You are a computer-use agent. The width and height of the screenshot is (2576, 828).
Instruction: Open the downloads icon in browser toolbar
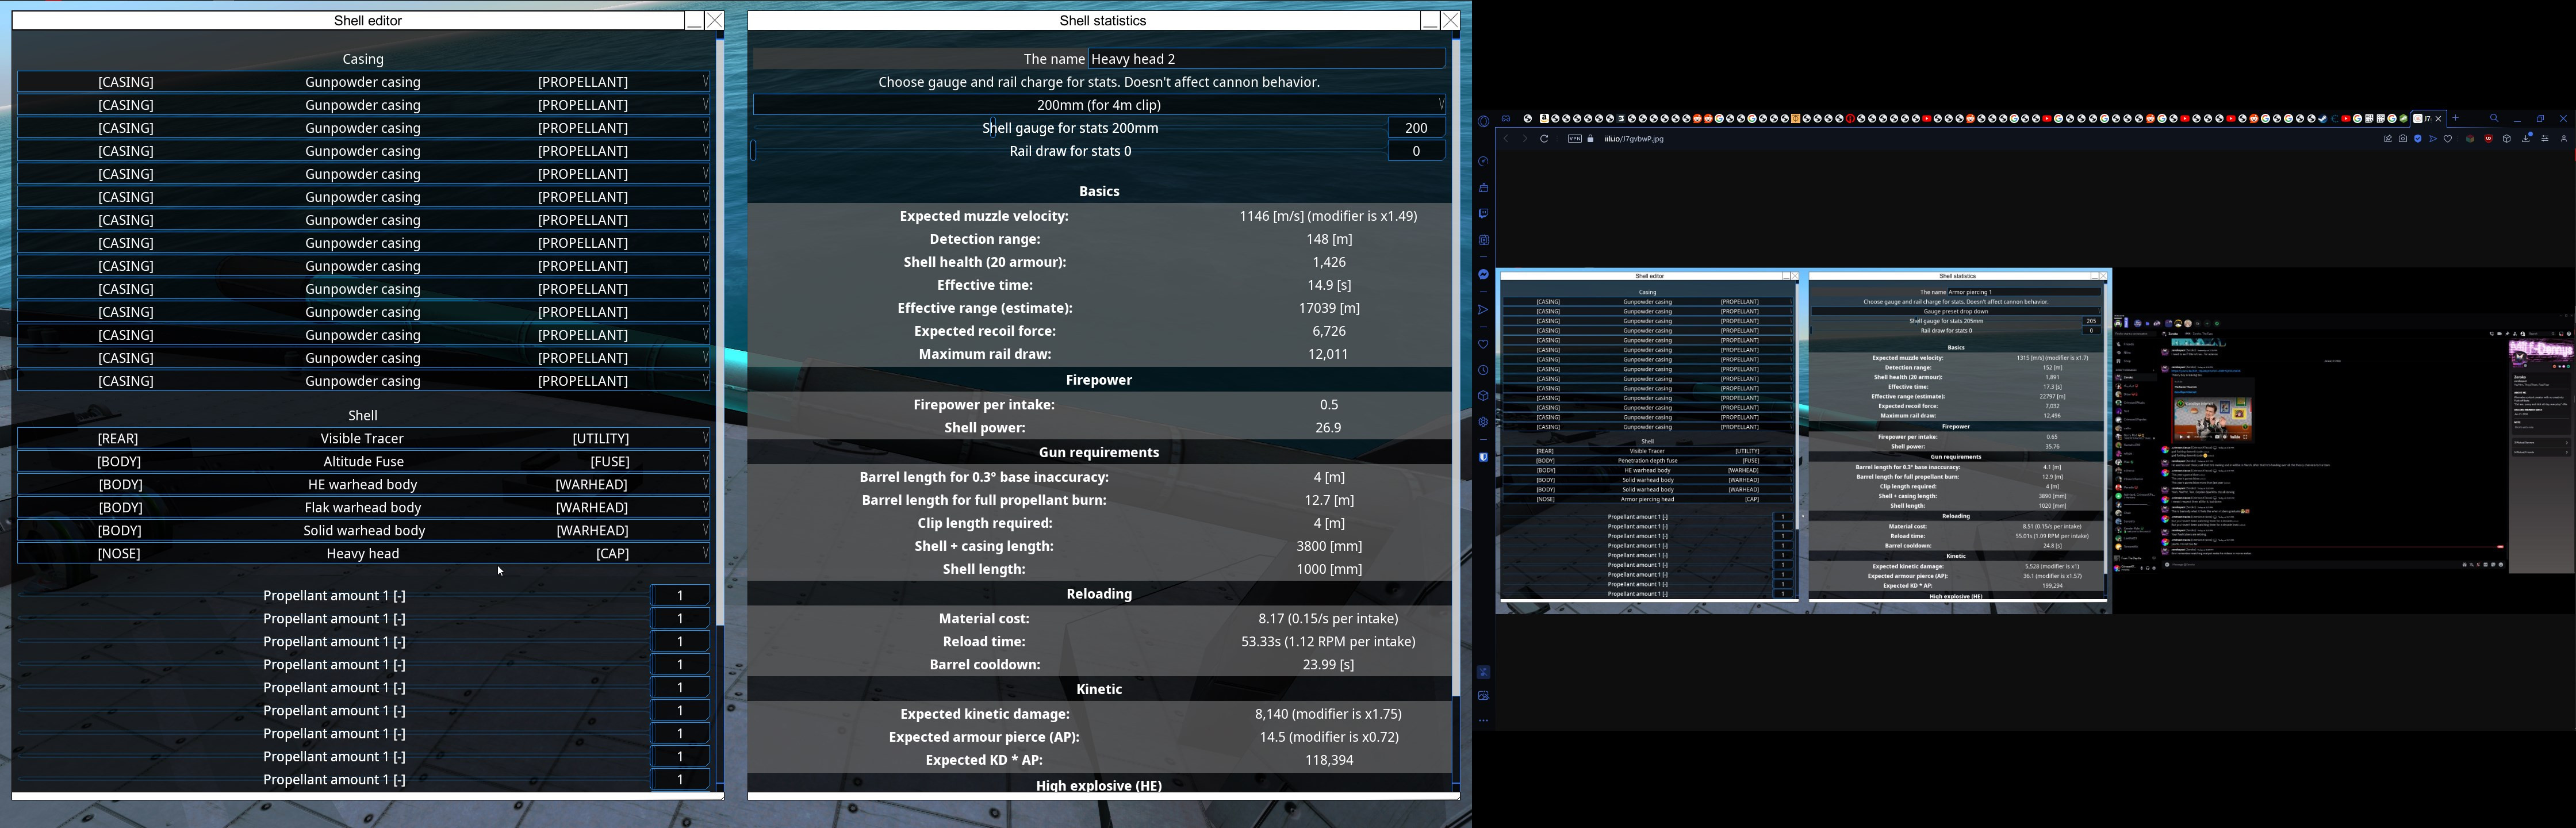click(2526, 139)
